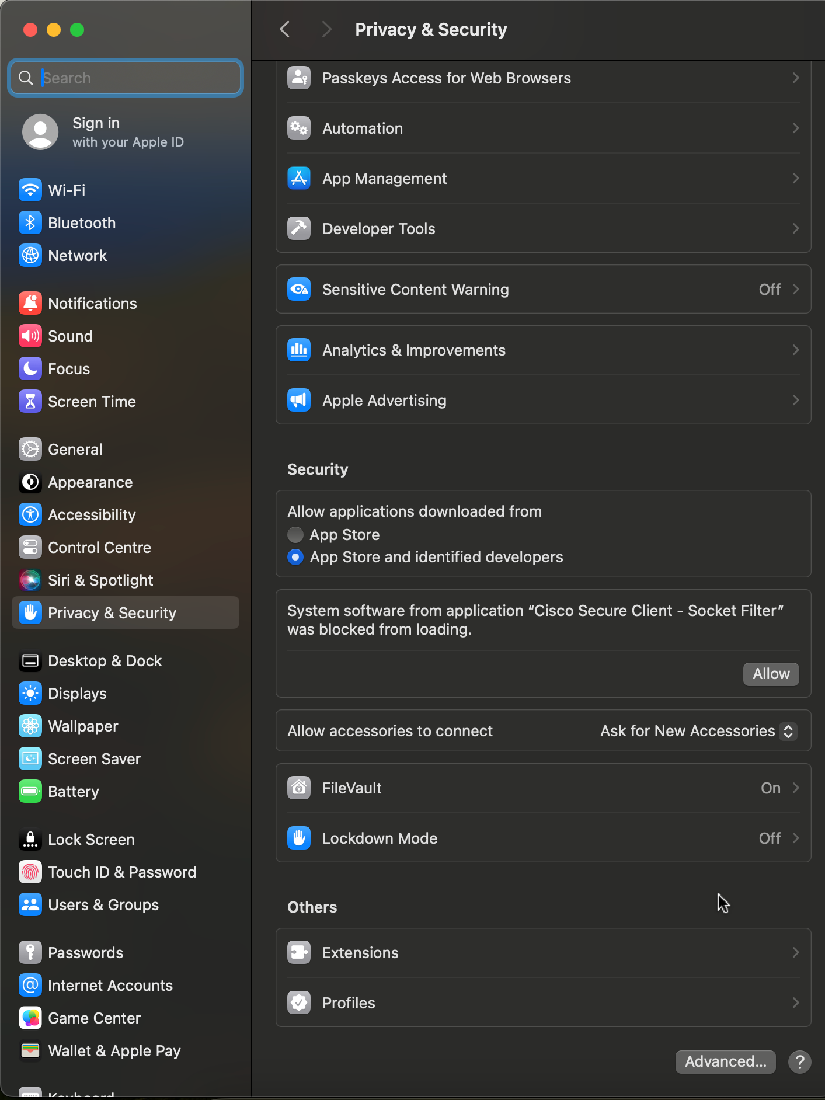Go back using the back arrow
Viewport: 825px width, 1100px height.
(285, 29)
